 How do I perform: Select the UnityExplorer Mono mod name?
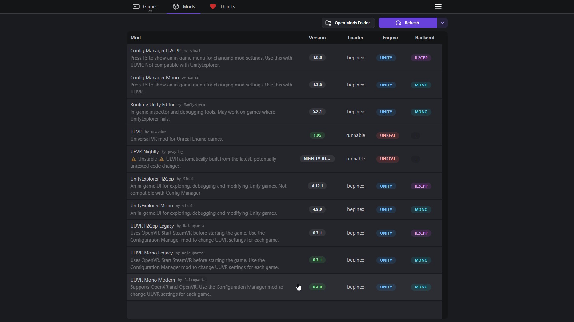tap(152, 206)
